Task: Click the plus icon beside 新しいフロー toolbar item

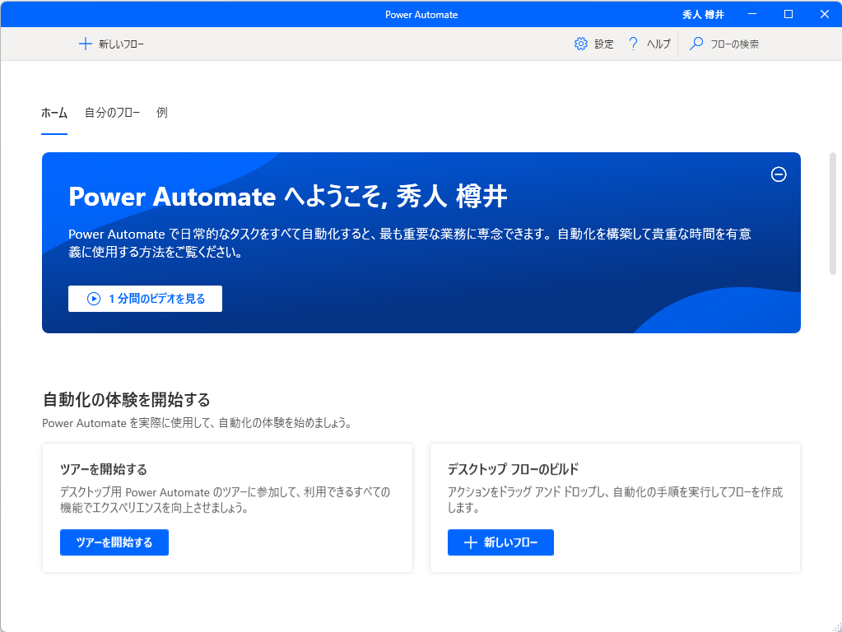Action: pos(85,43)
